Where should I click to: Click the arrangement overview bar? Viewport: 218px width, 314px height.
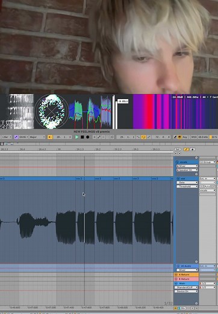(x=109, y=144)
